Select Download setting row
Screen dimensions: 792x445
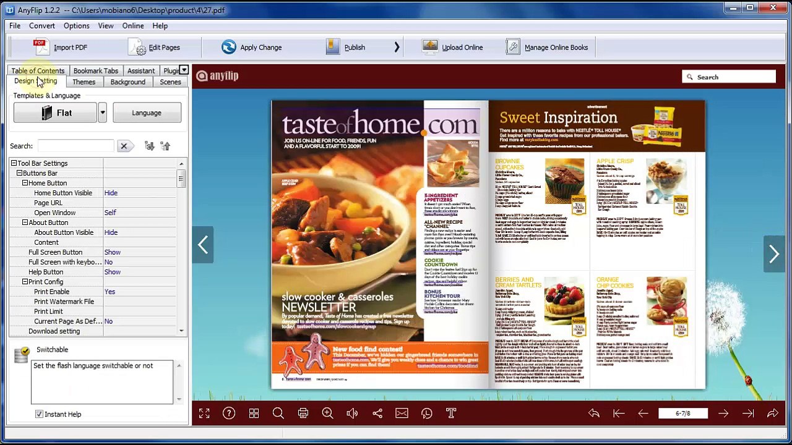[93, 331]
